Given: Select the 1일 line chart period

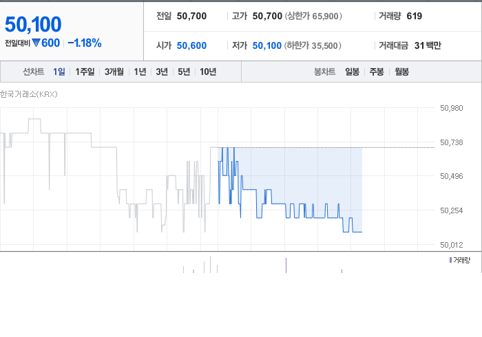Looking at the screenshot, I should (59, 72).
